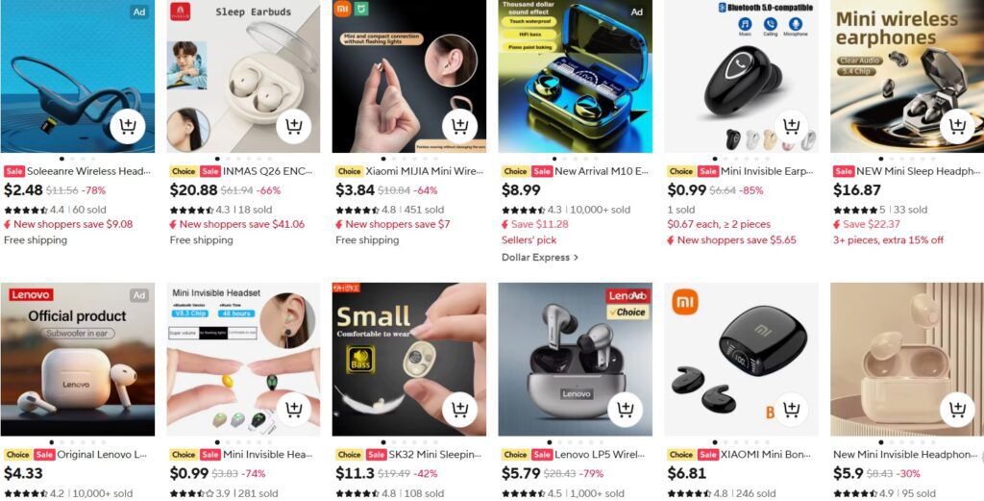
Task: Select image dots under Sleep Earbuds photo
Action: pyautogui.click(x=243, y=159)
